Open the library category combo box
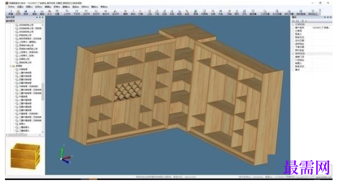 pyautogui.click(x=25, y=21)
